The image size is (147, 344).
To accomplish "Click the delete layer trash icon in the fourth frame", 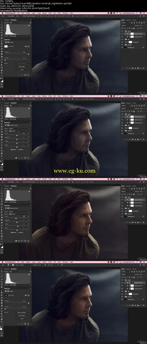I will coord(144,305).
